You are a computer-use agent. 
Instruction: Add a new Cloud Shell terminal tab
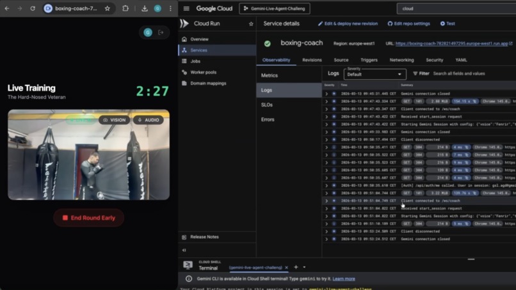coord(296,267)
